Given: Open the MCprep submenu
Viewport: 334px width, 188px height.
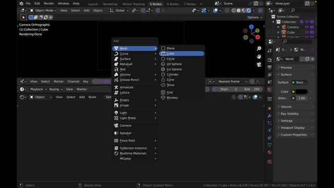Looking at the screenshot, I should click(135, 159).
